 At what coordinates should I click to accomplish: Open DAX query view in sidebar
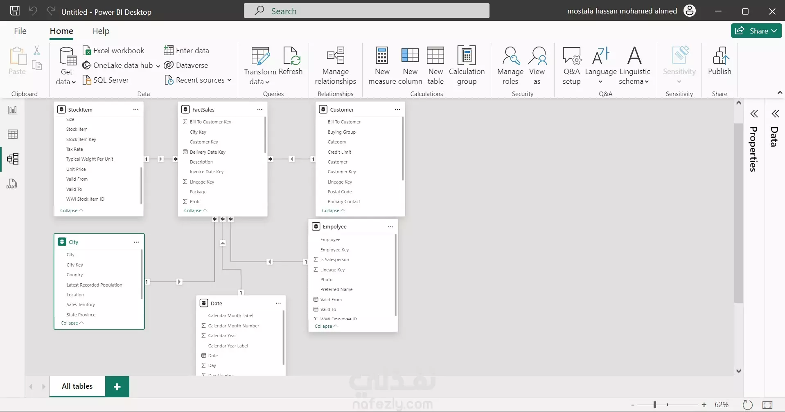[x=12, y=184]
